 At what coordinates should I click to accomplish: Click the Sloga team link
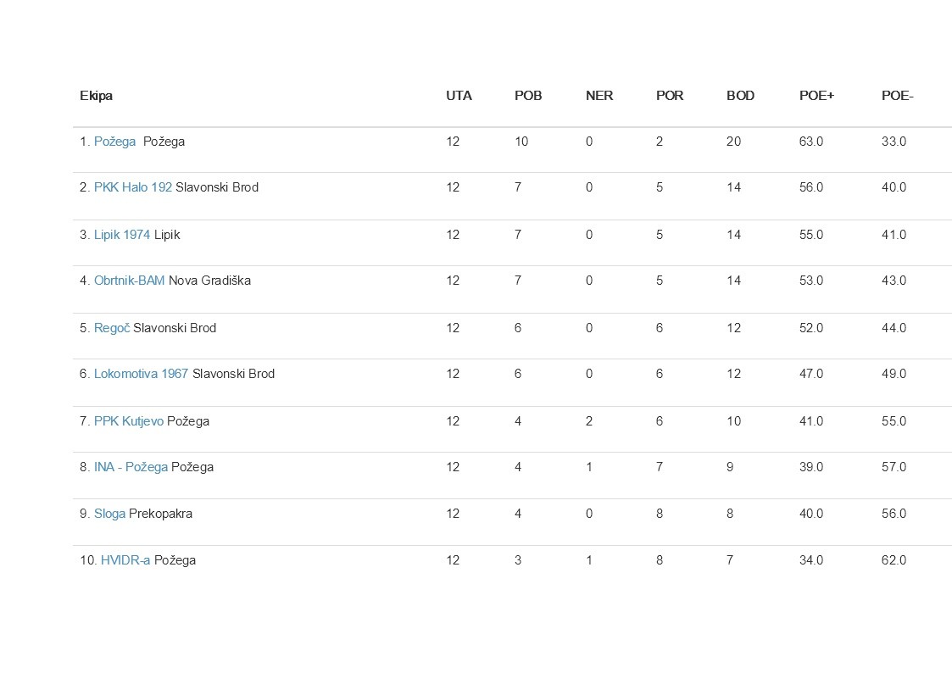109,514
